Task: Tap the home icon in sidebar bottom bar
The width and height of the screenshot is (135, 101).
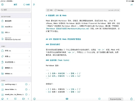Action: pyautogui.click(x=3, y=99)
